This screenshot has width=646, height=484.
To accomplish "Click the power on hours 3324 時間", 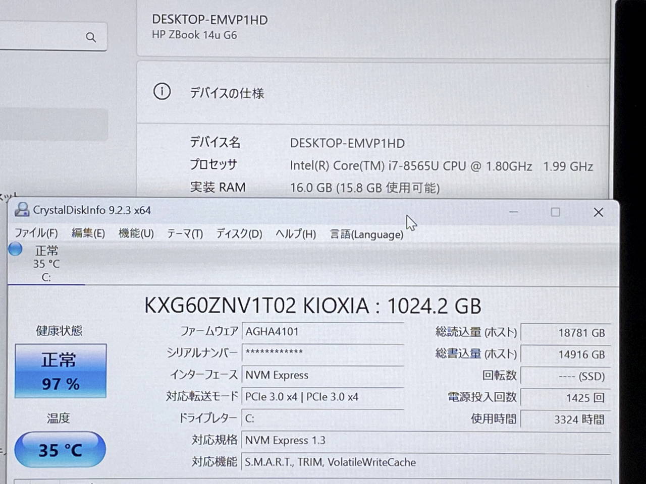I will (x=566, y=419).
